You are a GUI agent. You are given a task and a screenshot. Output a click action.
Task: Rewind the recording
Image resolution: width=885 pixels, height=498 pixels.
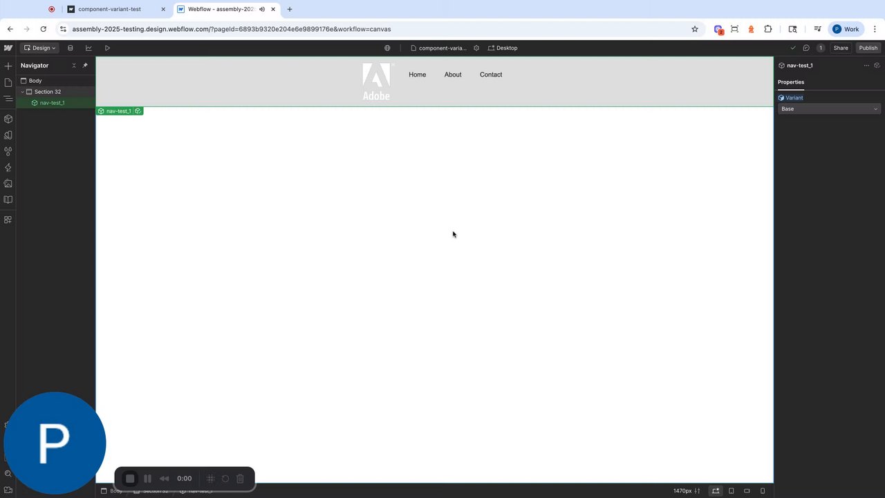165,479
